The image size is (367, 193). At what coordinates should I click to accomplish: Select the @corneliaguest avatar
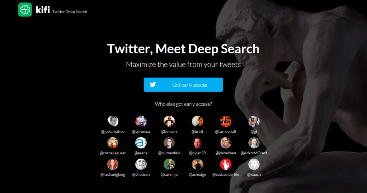(x=113, y=143)
